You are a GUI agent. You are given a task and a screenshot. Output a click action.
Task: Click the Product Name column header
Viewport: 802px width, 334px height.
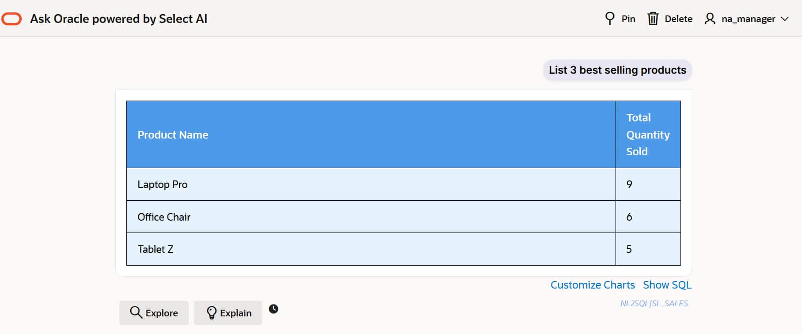(173, 135)
